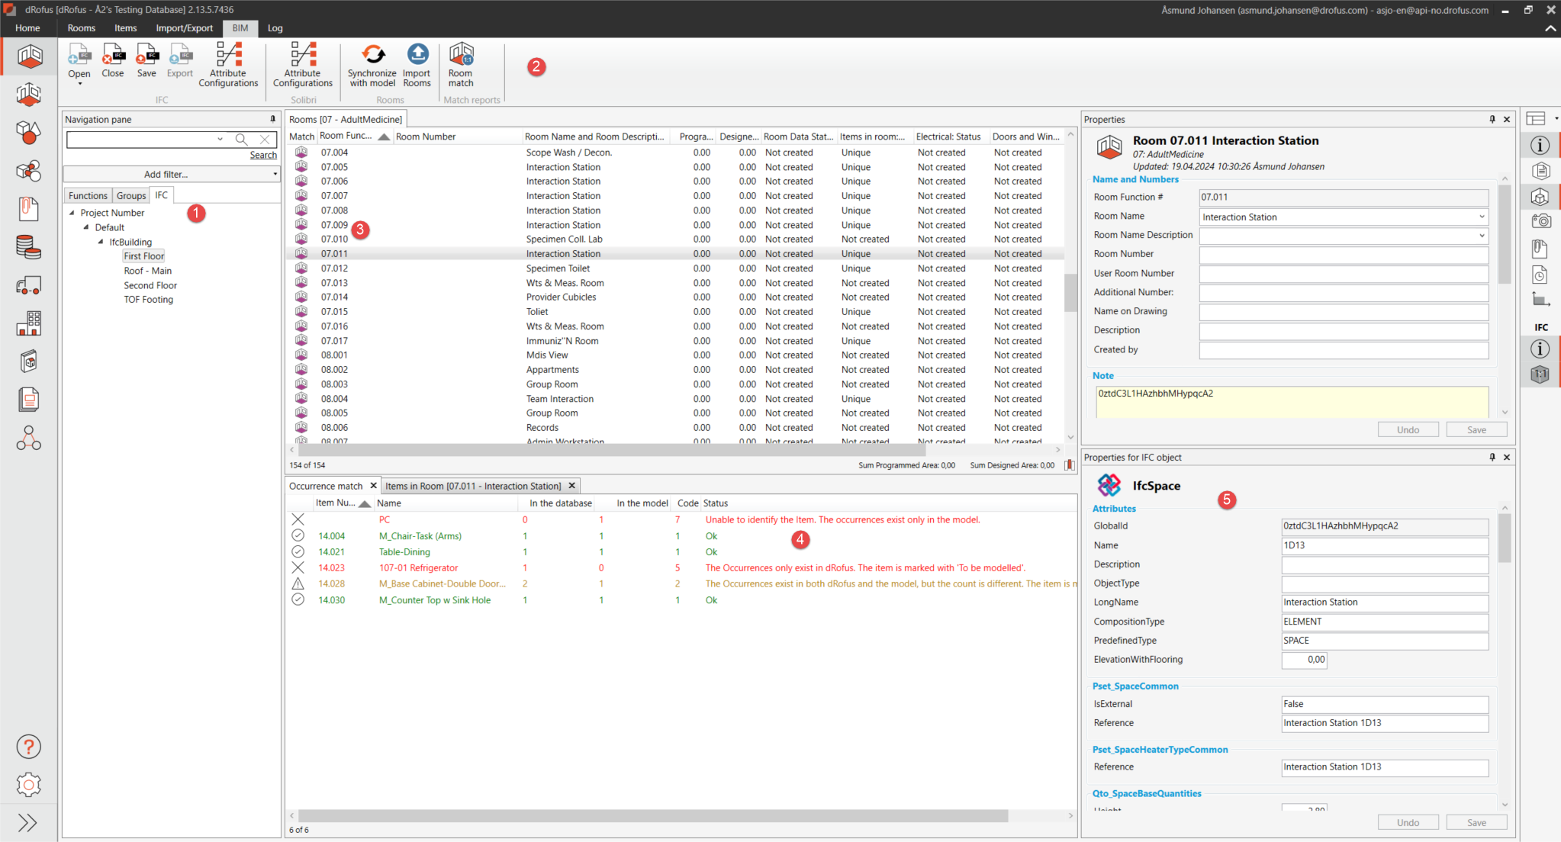Pin the Properties for IFC object panel
This screenshot has height=842, width=1561.
coord(1492,457)
